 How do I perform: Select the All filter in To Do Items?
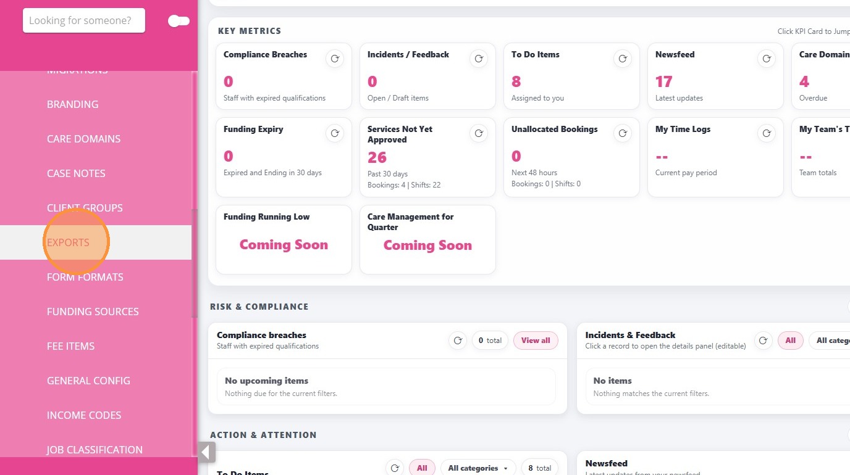[422, 468]
